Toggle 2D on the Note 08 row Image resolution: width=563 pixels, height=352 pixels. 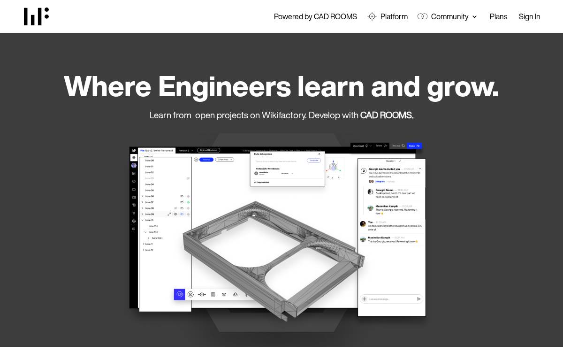click(182, 208)
